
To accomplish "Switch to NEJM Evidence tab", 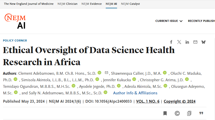I will click(x=92, y=4).
